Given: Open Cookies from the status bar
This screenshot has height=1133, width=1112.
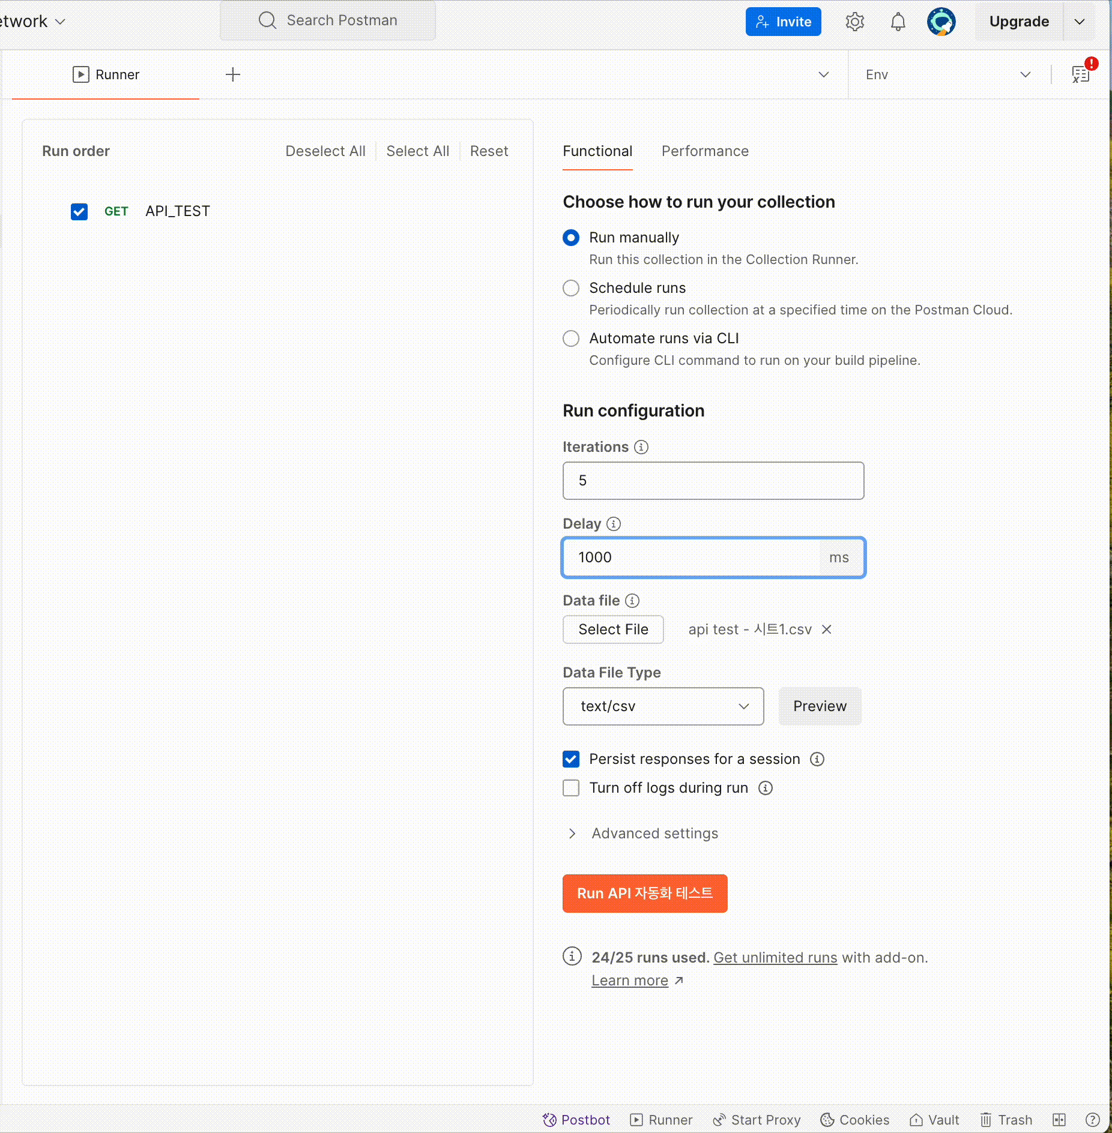Looking at the screenshot, I should pyautogui.click(x=855, y=1120).
